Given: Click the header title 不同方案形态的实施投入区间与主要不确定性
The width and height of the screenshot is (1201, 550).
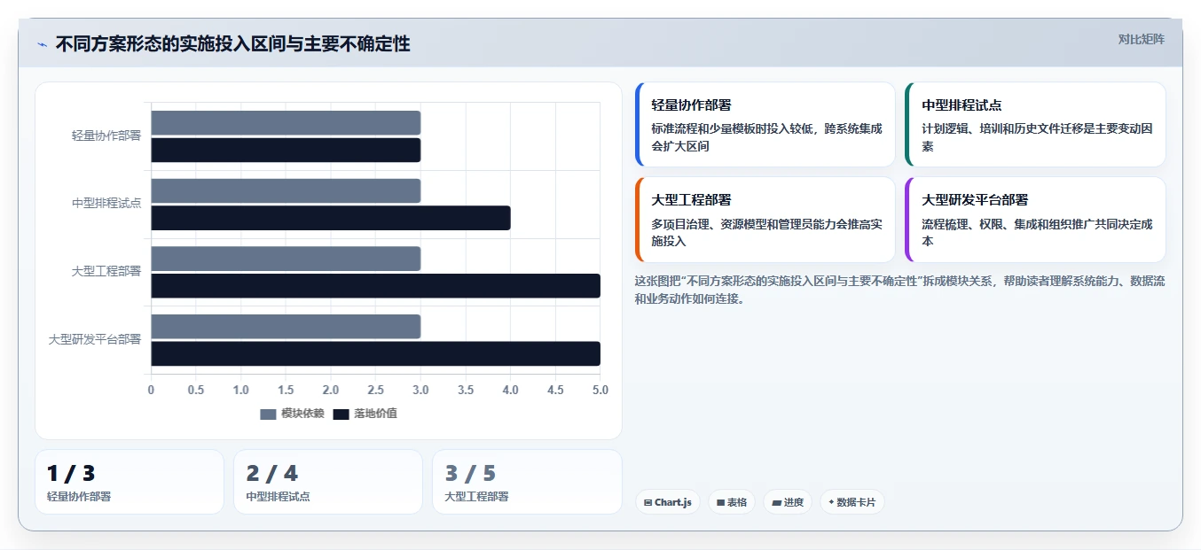Looking at the screenshot, I should pyautogui.click(x=232, y=43).
